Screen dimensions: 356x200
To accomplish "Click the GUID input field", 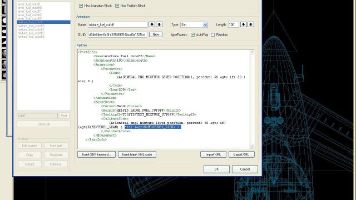I will point(117,34).
